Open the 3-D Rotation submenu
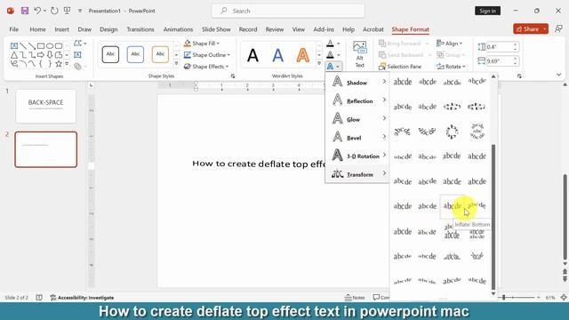The width and height of the screenshot is (569, 320). [x=357, y=156]
